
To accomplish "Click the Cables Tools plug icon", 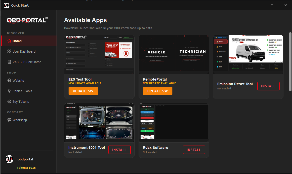I will [9, 91].
